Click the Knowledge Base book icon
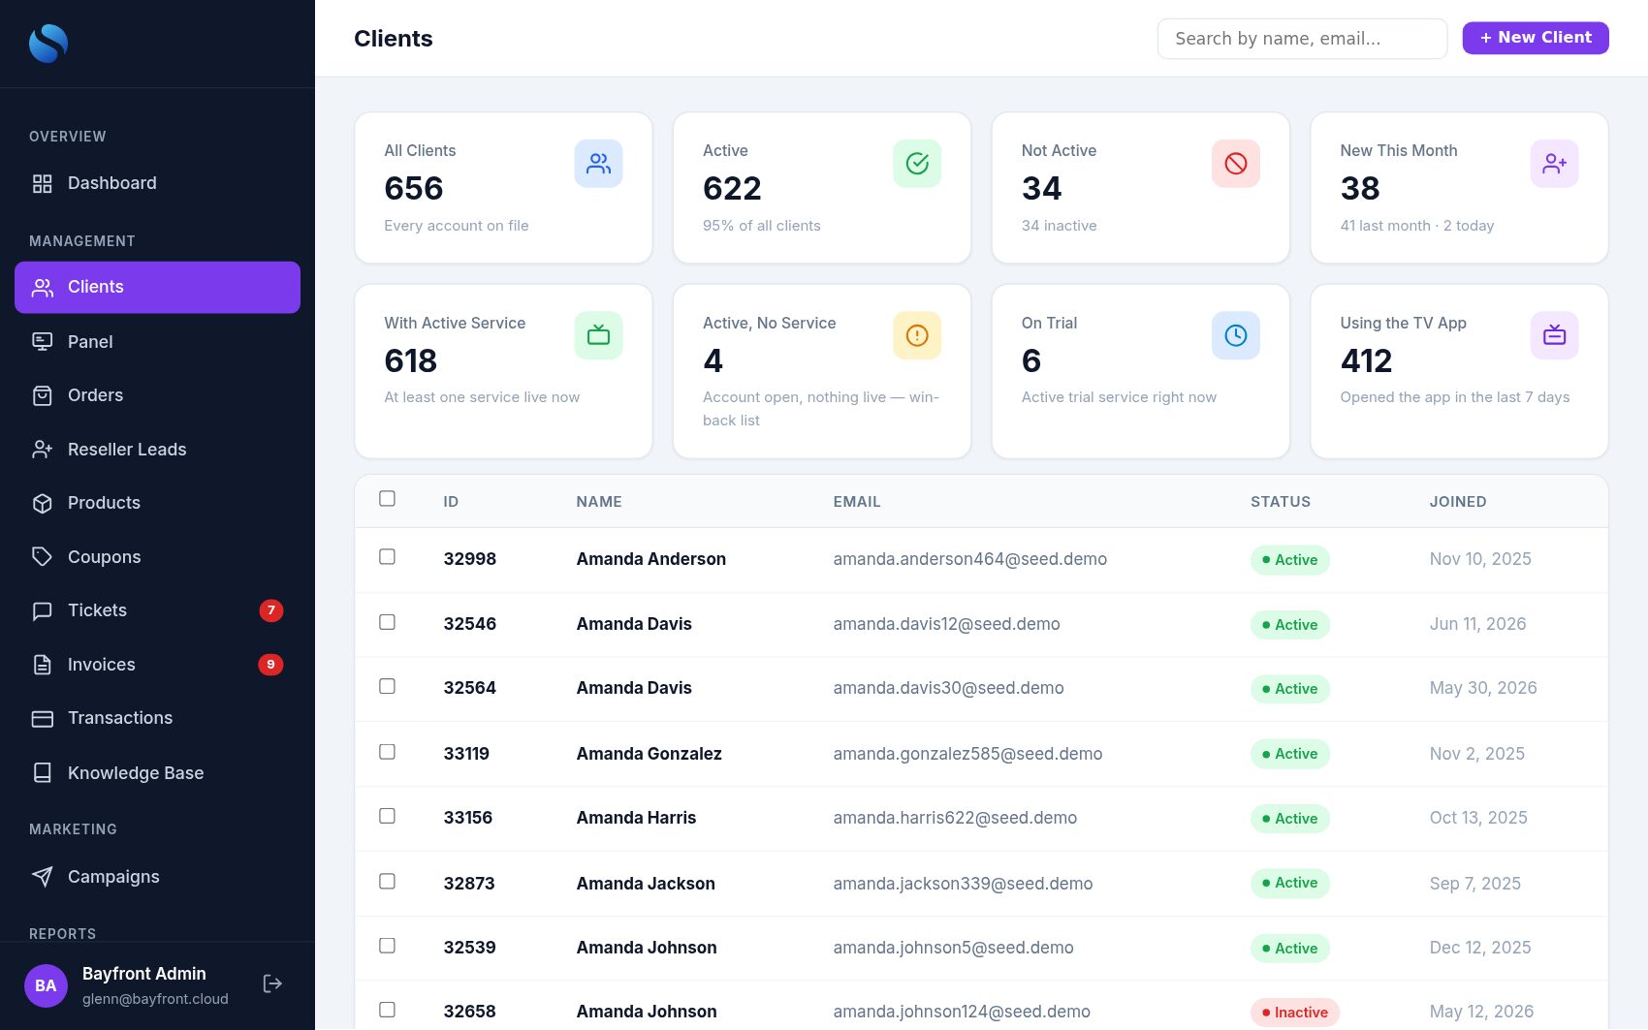 tap(43, 772)
